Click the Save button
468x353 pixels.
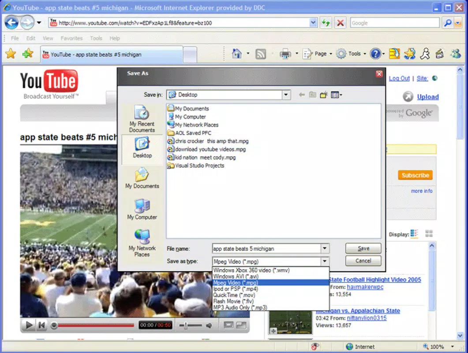pos(363,248)
